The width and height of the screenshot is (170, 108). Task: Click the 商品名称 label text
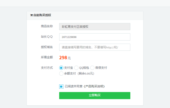click(x=47, y=26)
